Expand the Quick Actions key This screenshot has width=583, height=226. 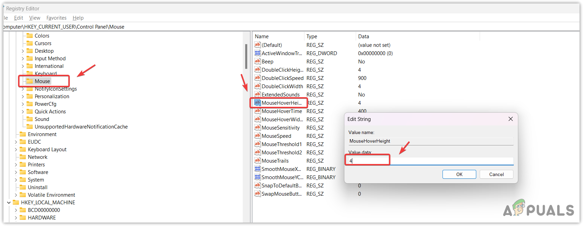click(x=23, y=112)
